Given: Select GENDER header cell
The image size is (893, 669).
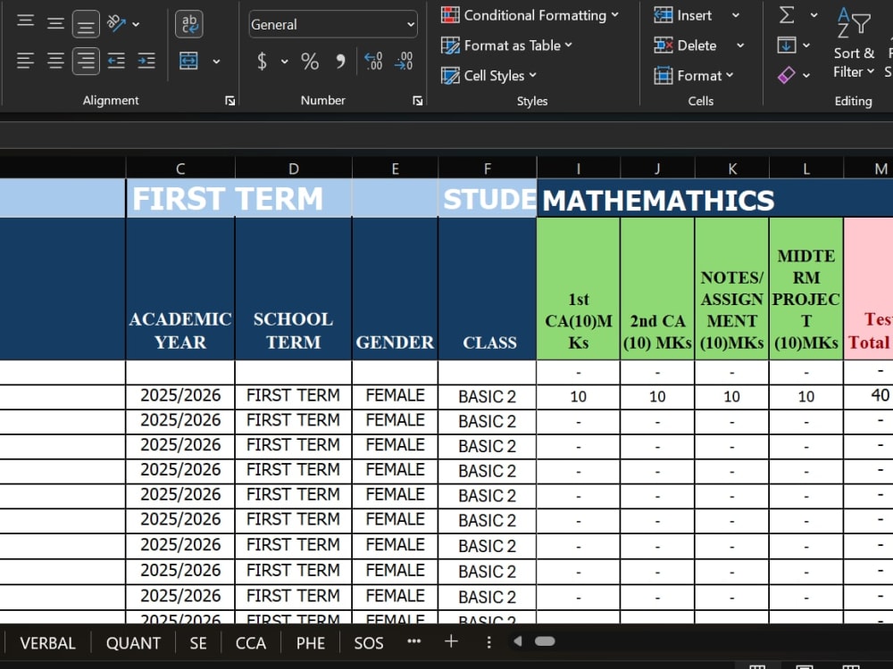Looking at the screenshot, I should 396,288.
